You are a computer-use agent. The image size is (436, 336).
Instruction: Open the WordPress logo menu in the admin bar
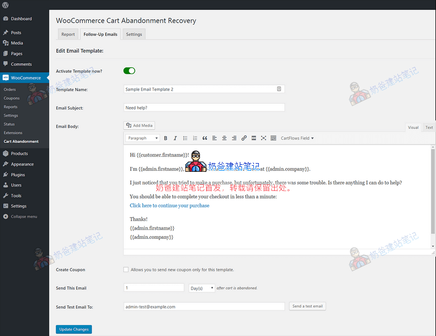point(5,4)
